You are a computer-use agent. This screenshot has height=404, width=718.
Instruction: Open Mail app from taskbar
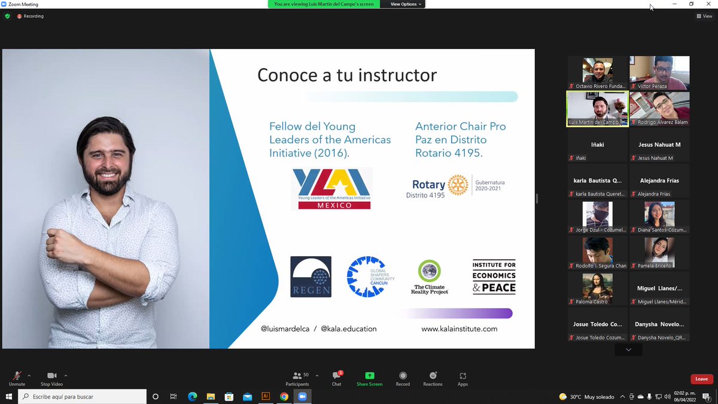[247, 396]
